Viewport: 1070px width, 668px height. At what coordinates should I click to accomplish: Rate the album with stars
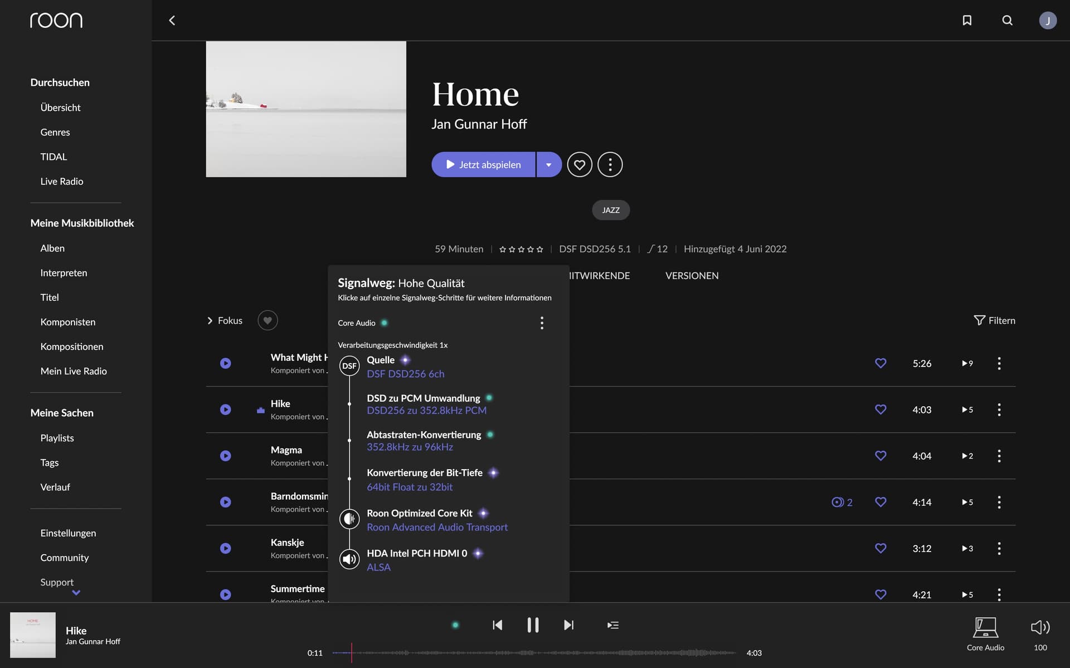[521, 249]
